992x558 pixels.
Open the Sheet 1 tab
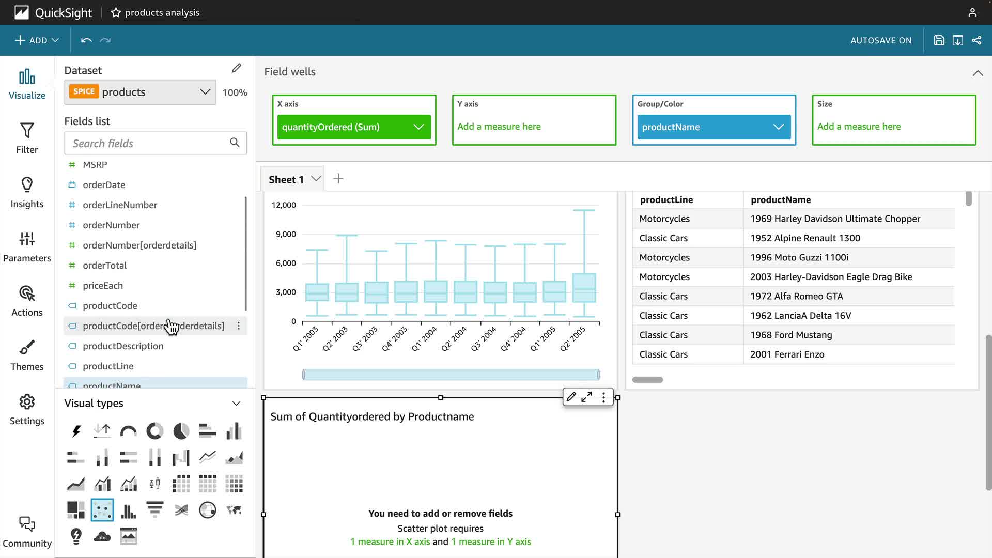(286, 179)
